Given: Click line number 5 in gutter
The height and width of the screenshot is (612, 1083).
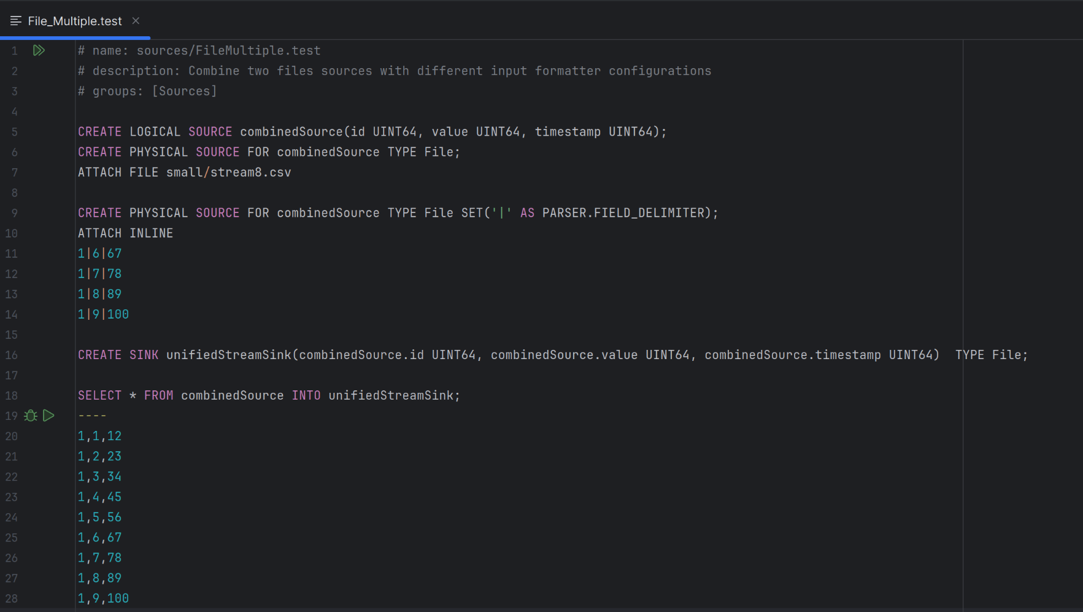Looking at the screenshot, I should 14,131.
